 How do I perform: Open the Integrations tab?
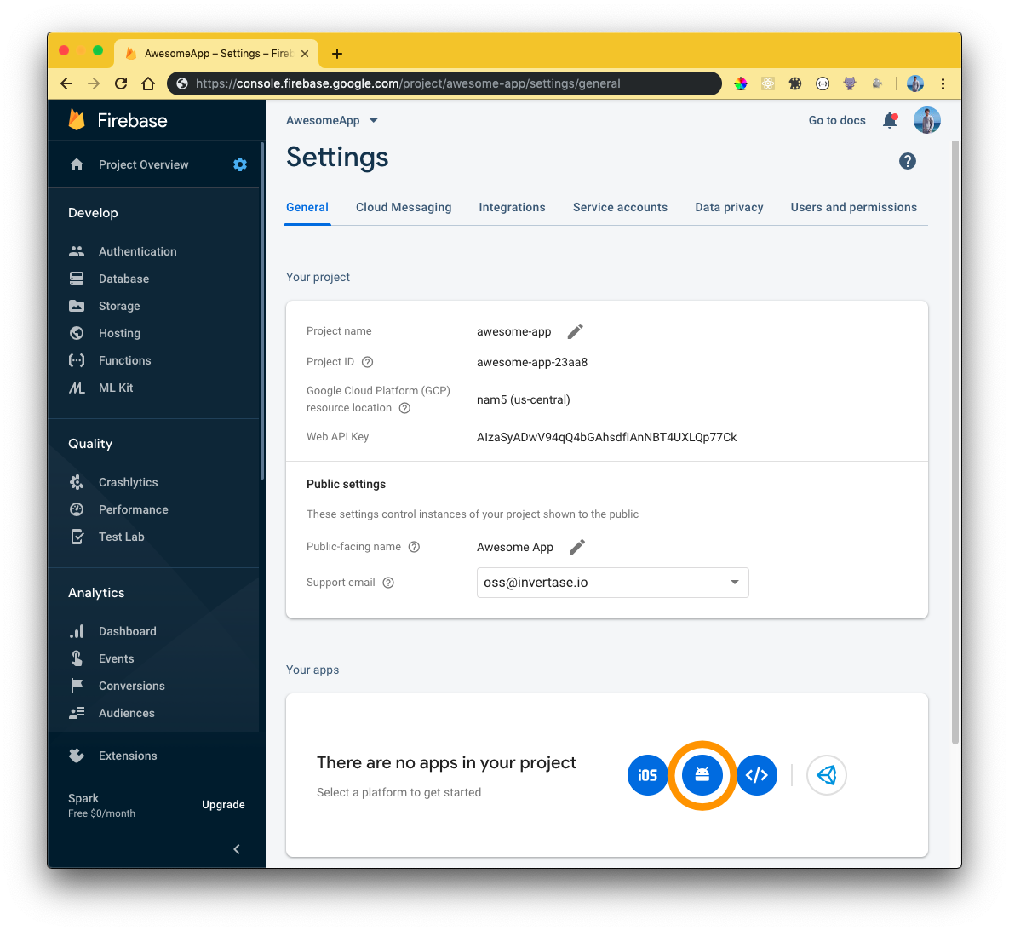click(512, 207)
